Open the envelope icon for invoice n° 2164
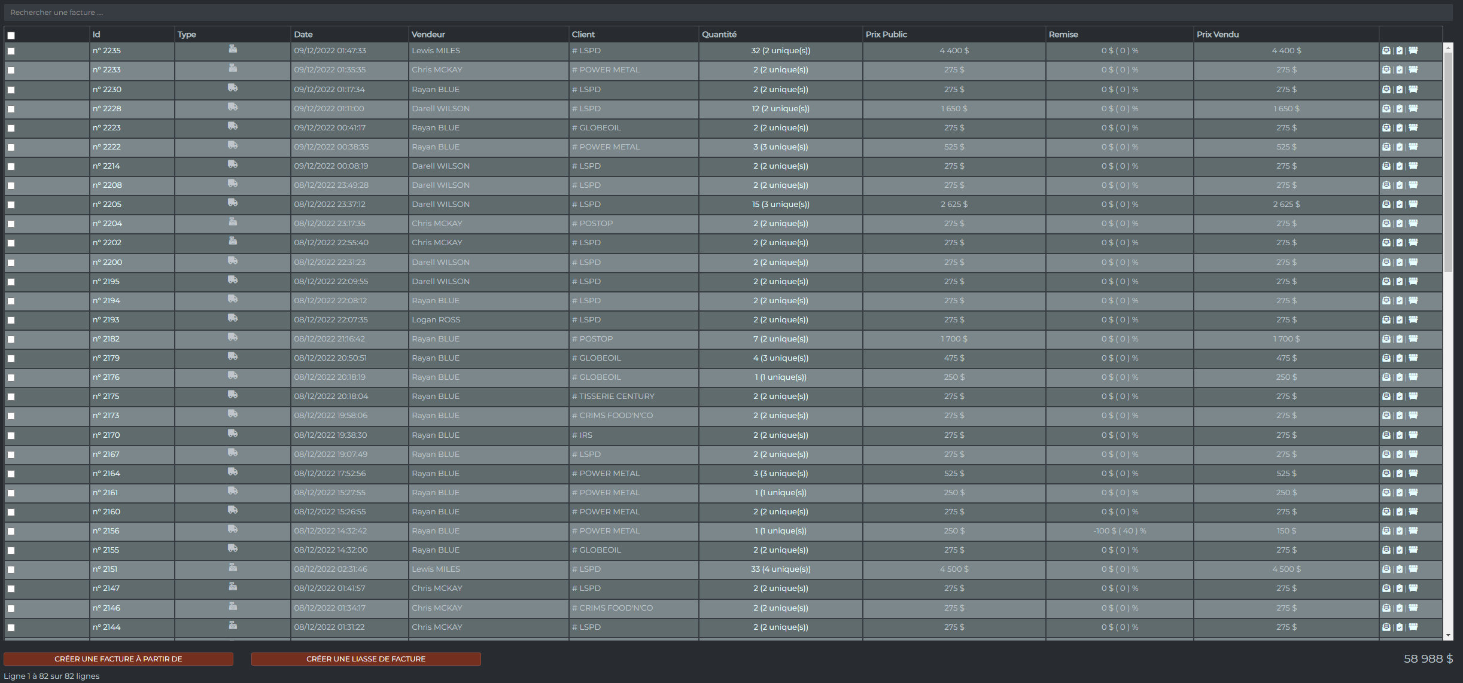 1386,473
